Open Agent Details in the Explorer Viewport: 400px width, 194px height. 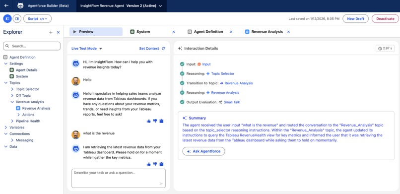point(26,70)
